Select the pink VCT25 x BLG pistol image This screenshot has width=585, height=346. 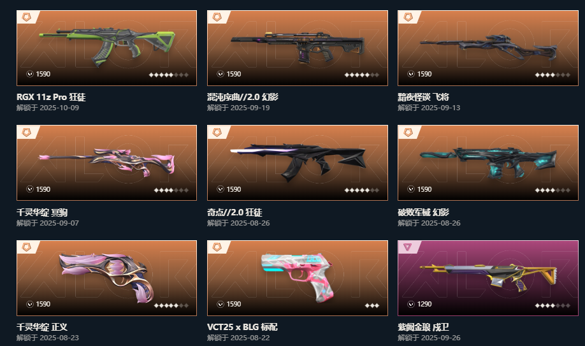[x=298, y=277]
